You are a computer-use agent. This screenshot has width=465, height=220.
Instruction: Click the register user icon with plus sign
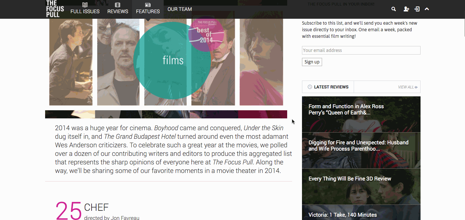pos(406,9)
